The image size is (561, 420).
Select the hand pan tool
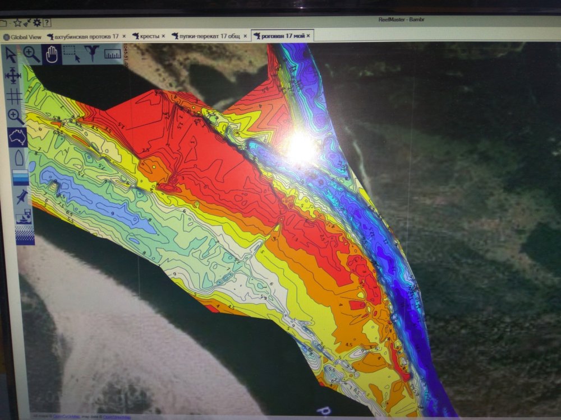click(52, 54)
